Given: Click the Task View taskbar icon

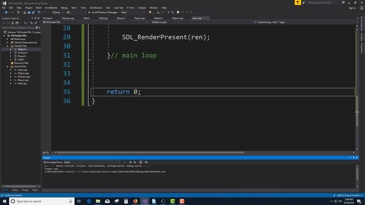Looking at the screenshot, I should (79, 201).
